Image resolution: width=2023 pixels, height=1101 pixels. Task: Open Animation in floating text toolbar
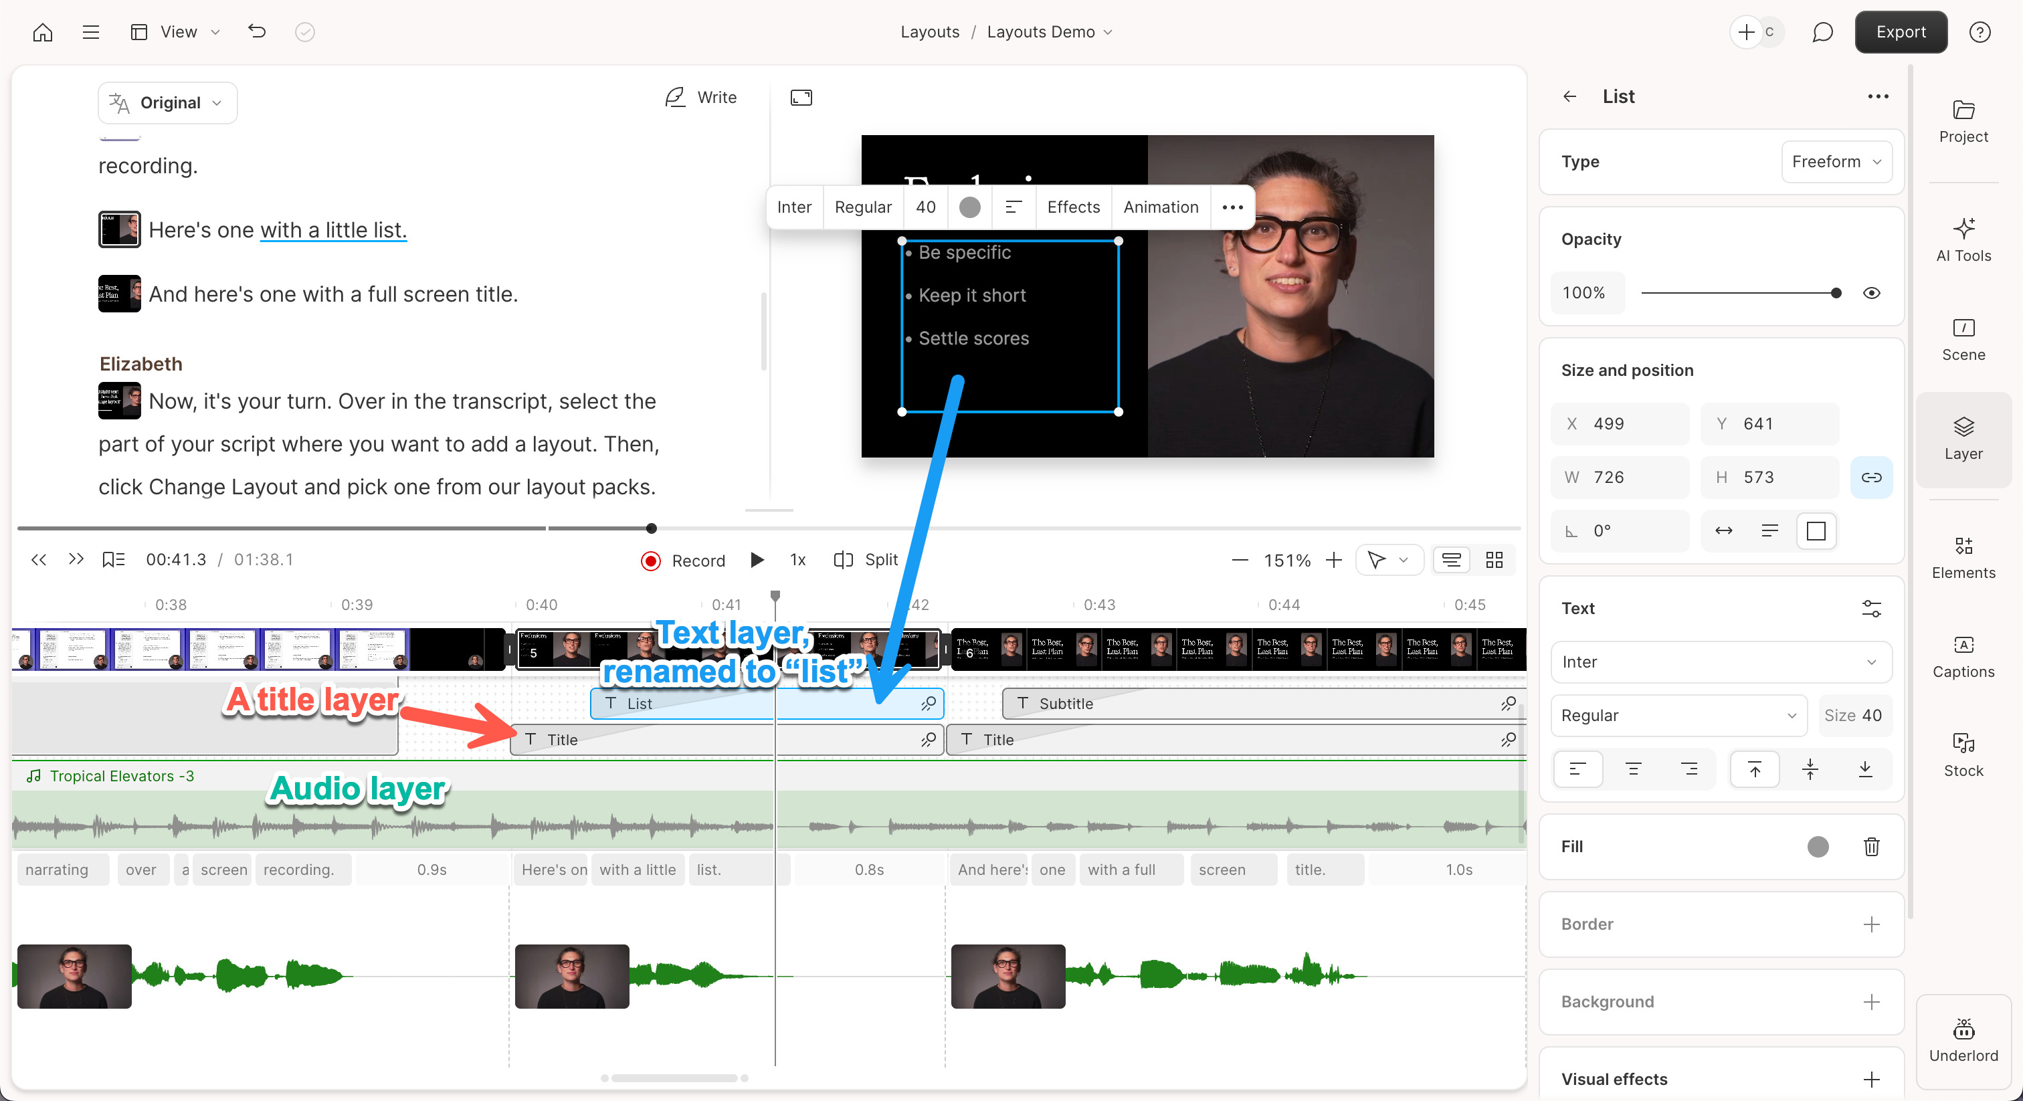pyautogui.click(x=1160, y=207)
